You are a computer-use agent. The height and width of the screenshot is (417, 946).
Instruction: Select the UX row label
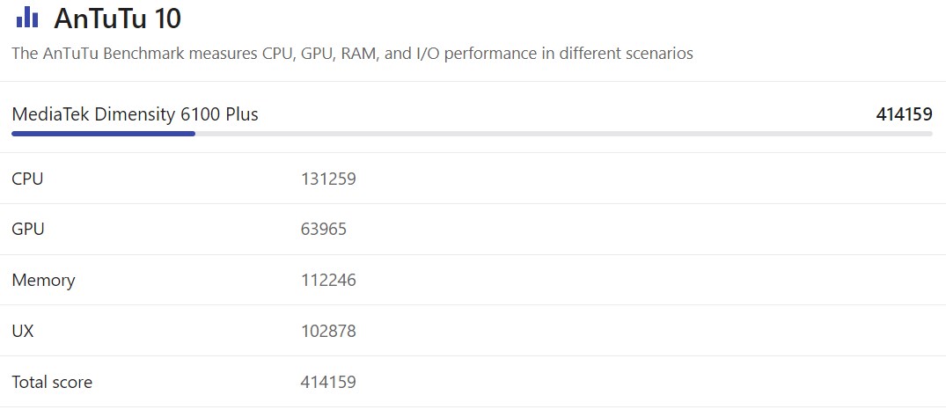click(23, 332)
